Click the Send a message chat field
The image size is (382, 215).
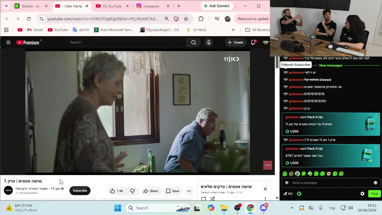331,183
